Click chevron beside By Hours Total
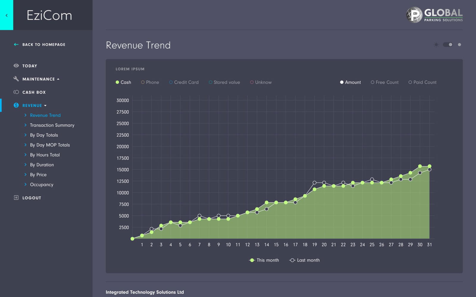476x297 pixels. tap(25, 155)
